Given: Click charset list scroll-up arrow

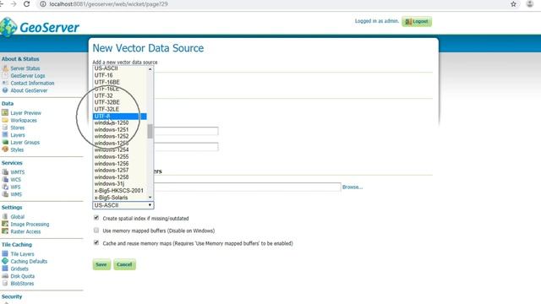Looking at the screenshot, I should click(x=150, y=69).
